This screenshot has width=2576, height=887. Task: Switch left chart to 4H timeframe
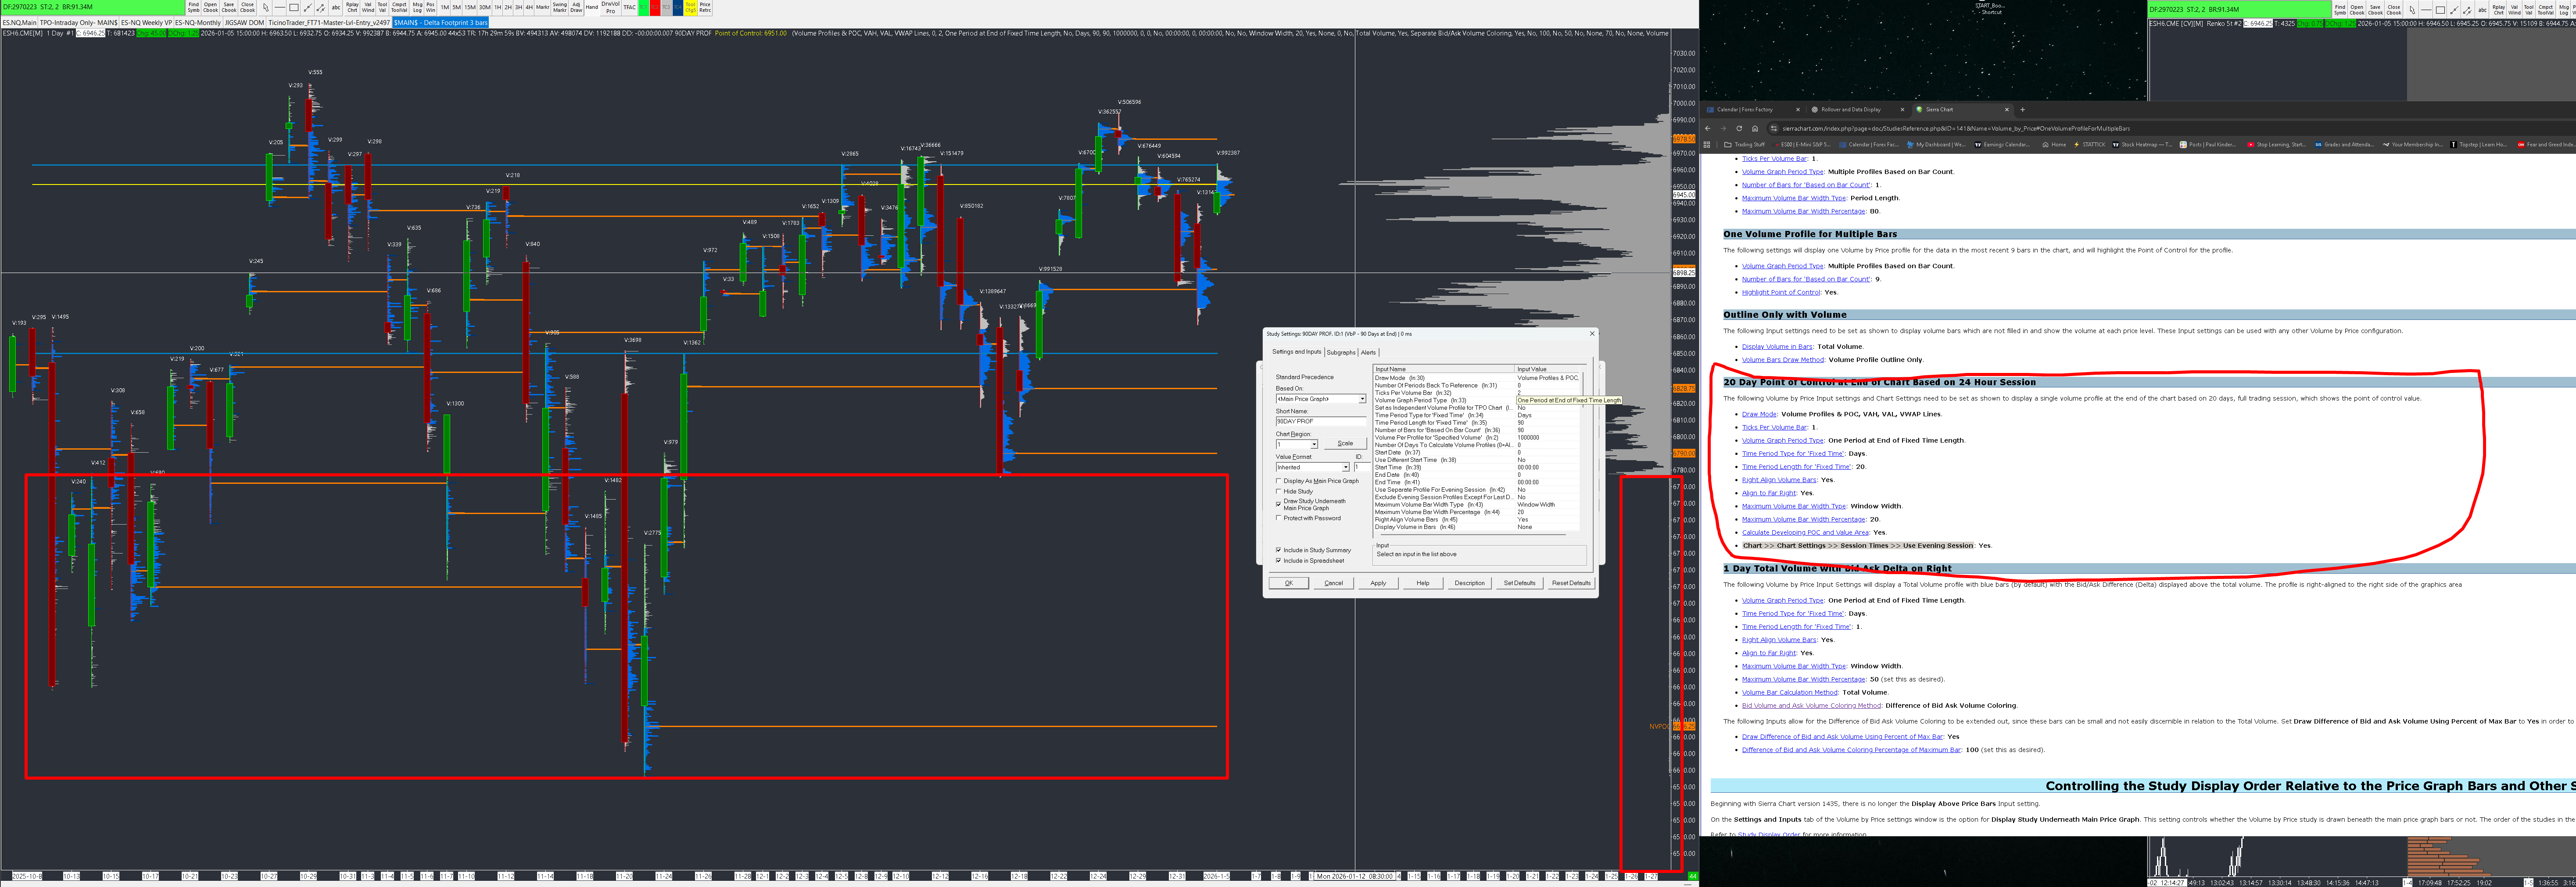530,7
